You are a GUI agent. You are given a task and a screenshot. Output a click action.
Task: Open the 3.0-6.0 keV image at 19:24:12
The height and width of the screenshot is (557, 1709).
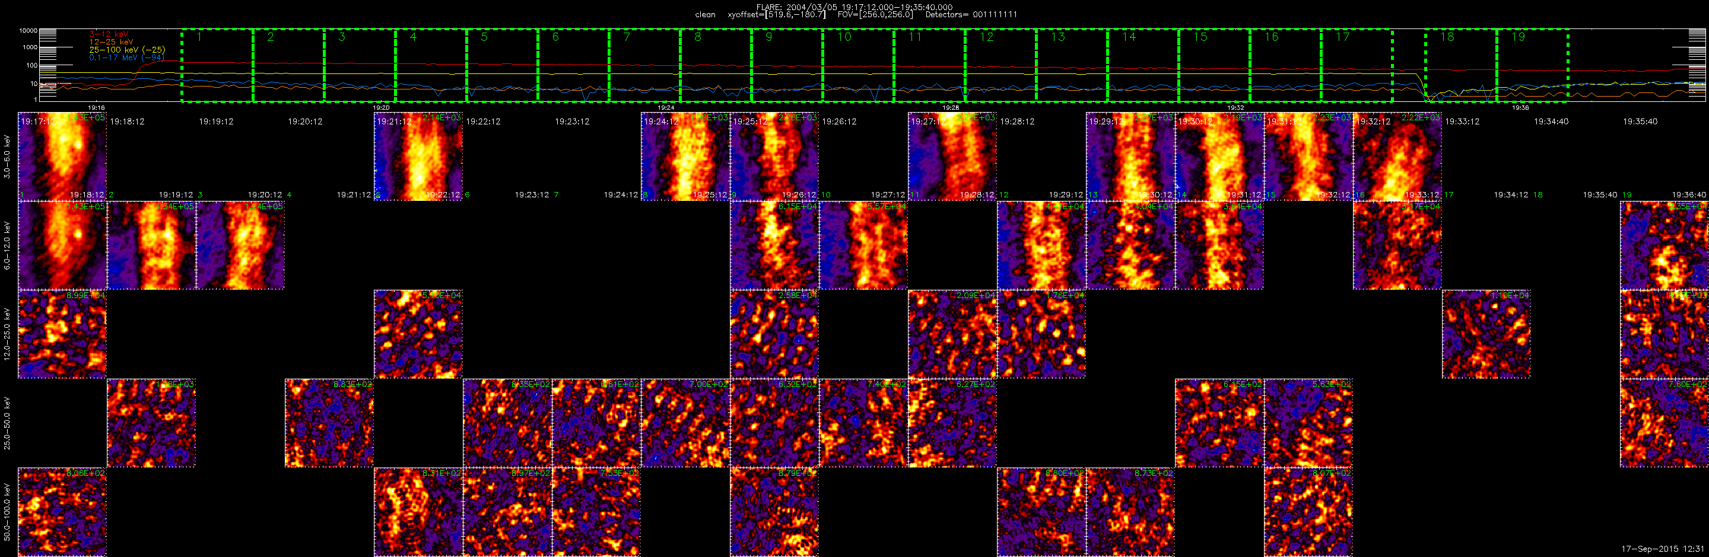pos(685,156)
